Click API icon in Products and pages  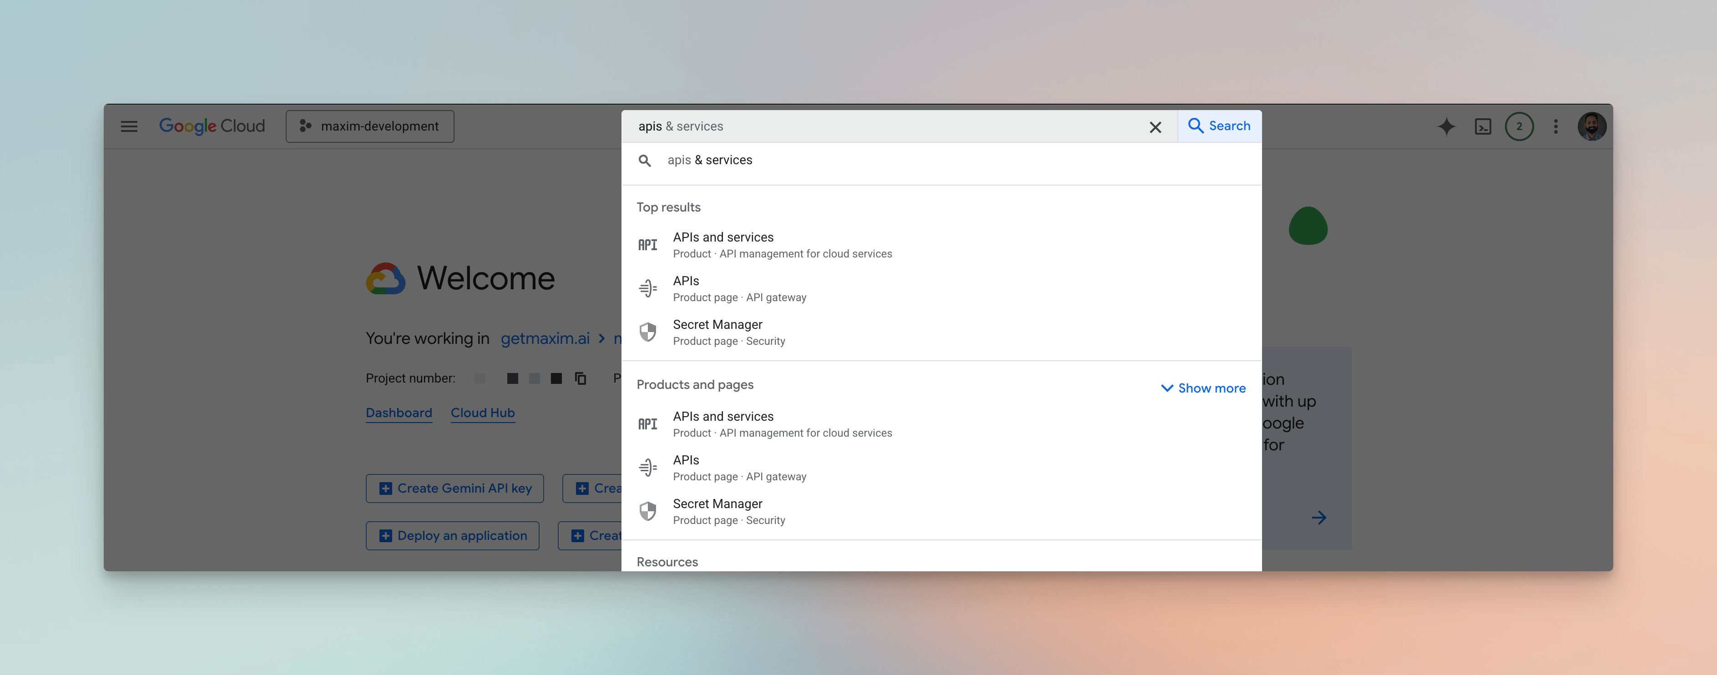648,424
